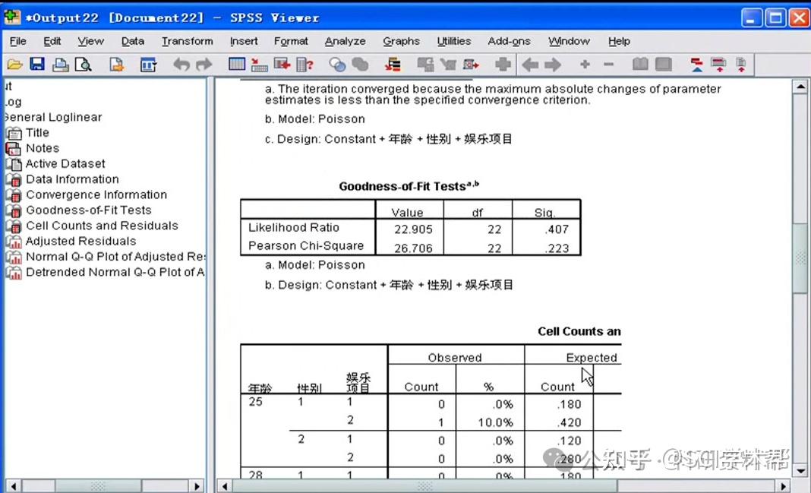Select Cell Counts and Residuals outline item

click(102, 226)
